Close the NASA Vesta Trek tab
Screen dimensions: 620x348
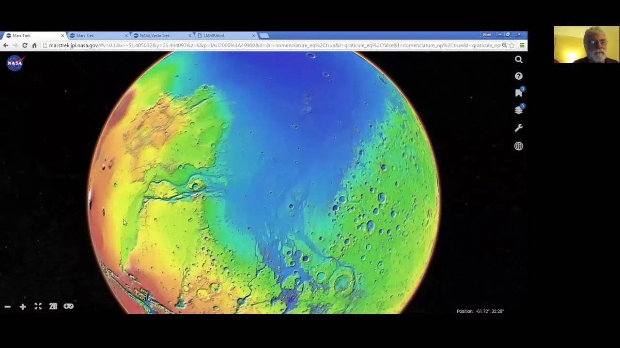coord(190,35)
